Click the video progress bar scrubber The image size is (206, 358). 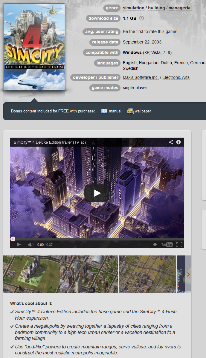[x=13, y=239]
